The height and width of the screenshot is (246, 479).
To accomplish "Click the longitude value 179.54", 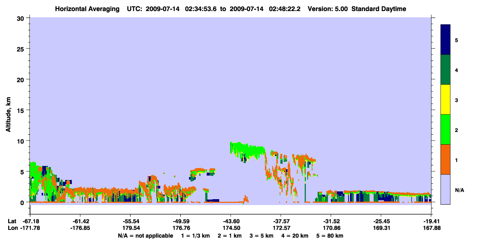I will (130, 228).
